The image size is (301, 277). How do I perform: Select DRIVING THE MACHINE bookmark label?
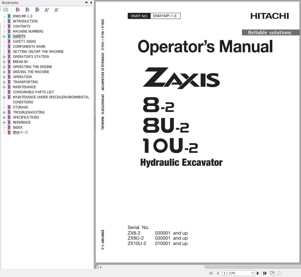(x=31, y=72)
